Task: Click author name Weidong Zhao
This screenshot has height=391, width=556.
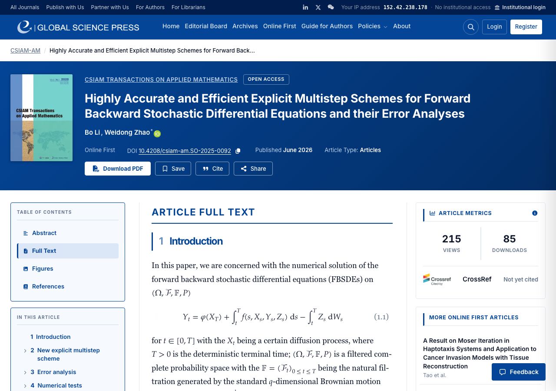Action: coord(127,133)
